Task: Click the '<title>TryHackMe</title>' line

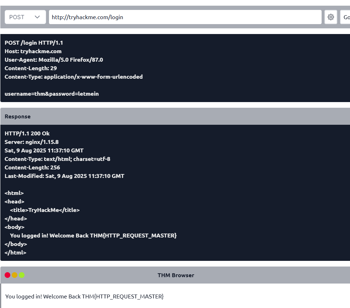Action: coord(45,210)
